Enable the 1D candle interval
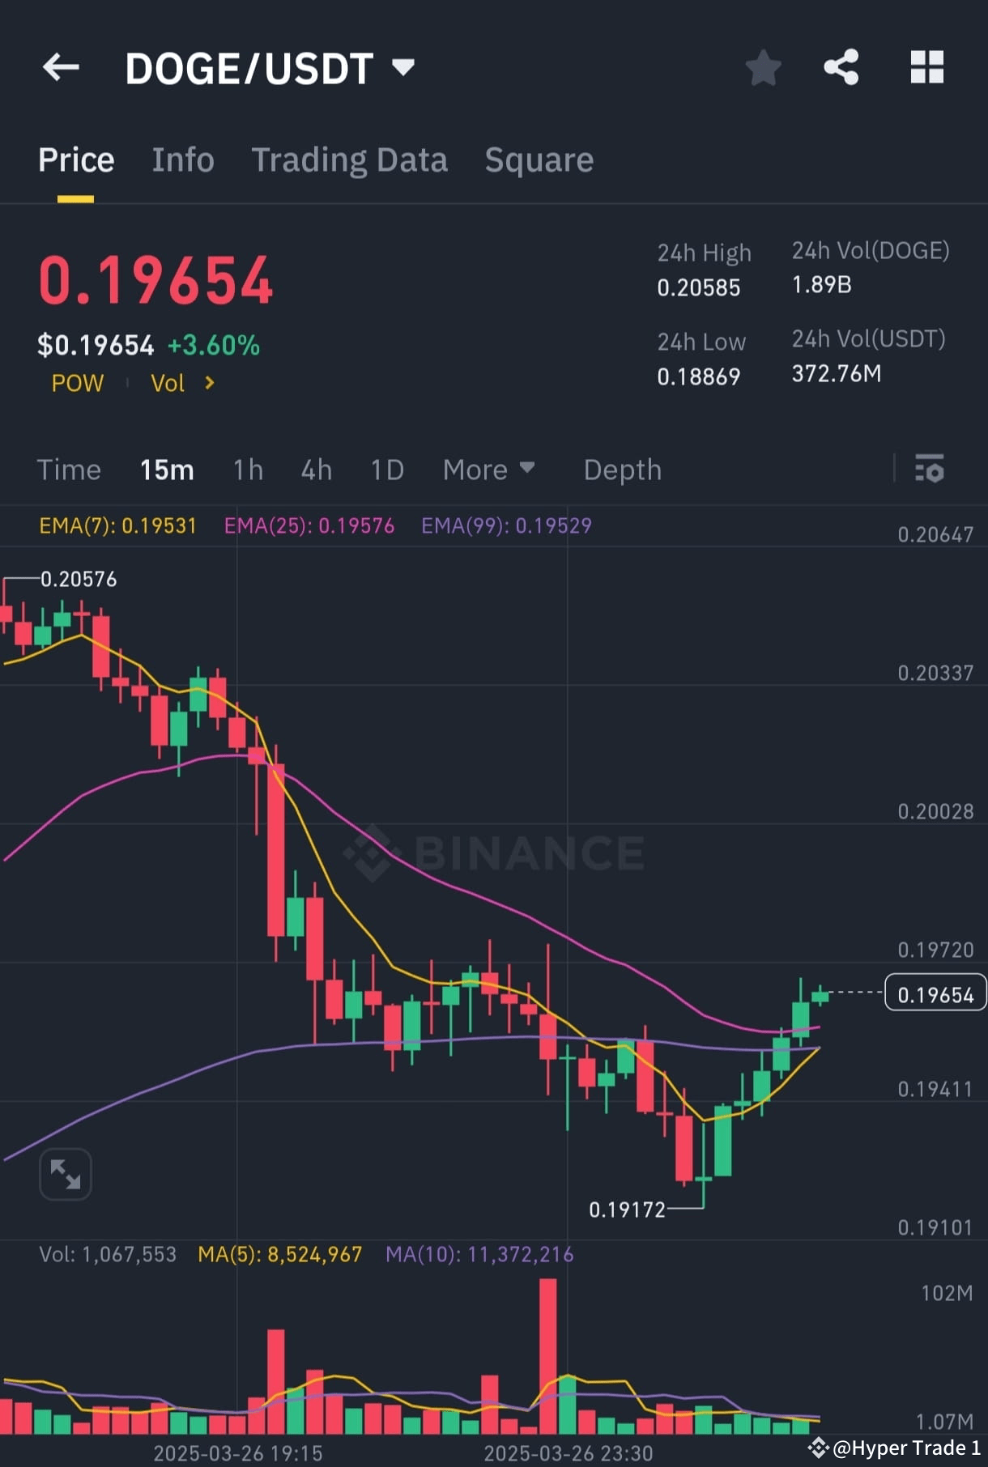The image size is (988, 1467). click(386, 470)
